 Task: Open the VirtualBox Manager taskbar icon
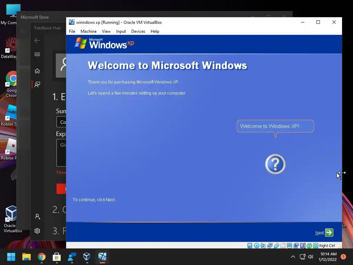(87, 257)
